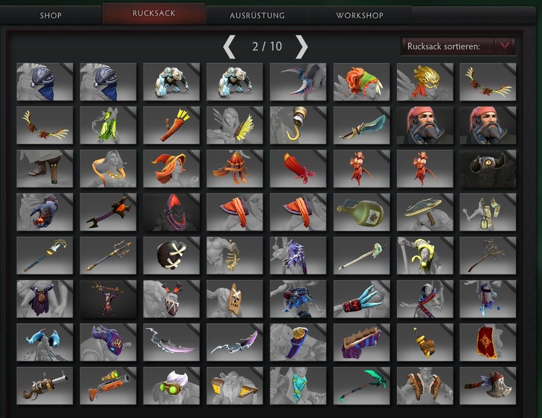Select the golden hook item

298,125
